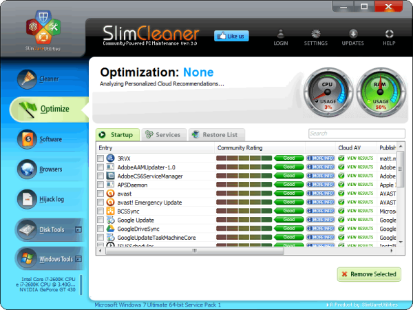The width and height of the screenshot is (413, 310).
Task: Click the Google Update entry icon
Action: coord(110,220)
